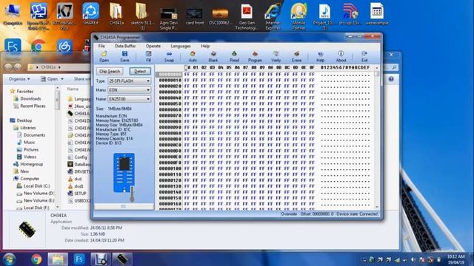The width and height of the screenshot is (474, 266).
Task: Open the Google Chrome desktop shortcut
Action: (38, 46)
